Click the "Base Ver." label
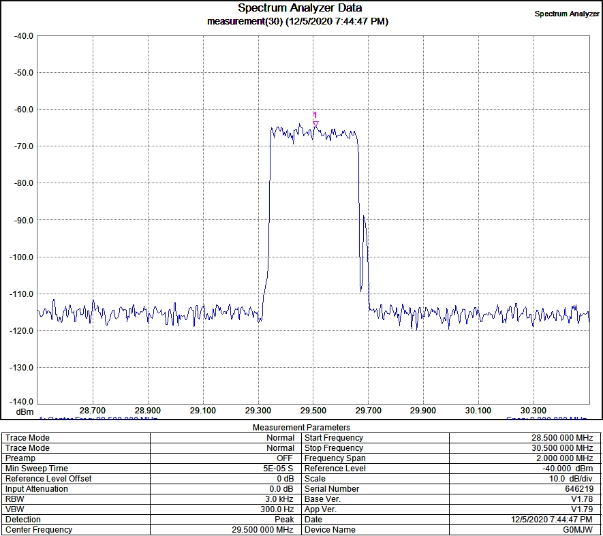This screenshot has width=603, height=536. 323,499
